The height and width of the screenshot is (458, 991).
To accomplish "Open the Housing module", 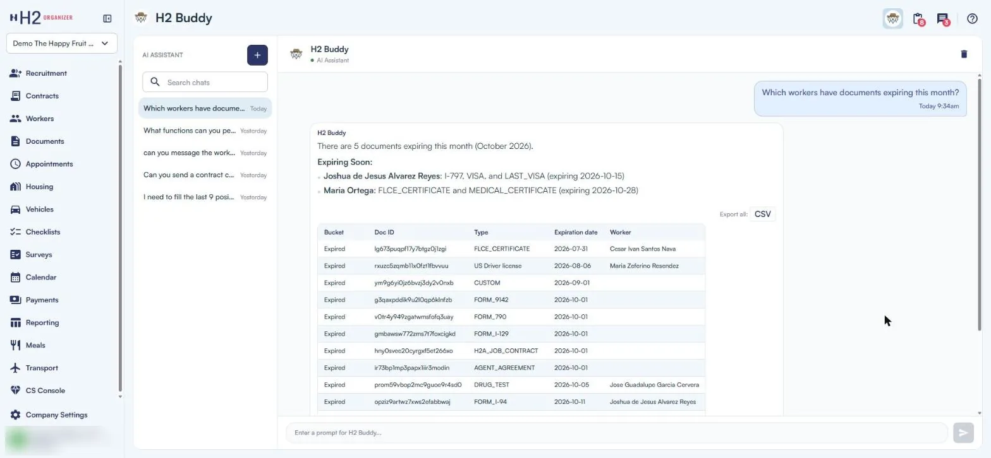I will (x=39, y=187).
